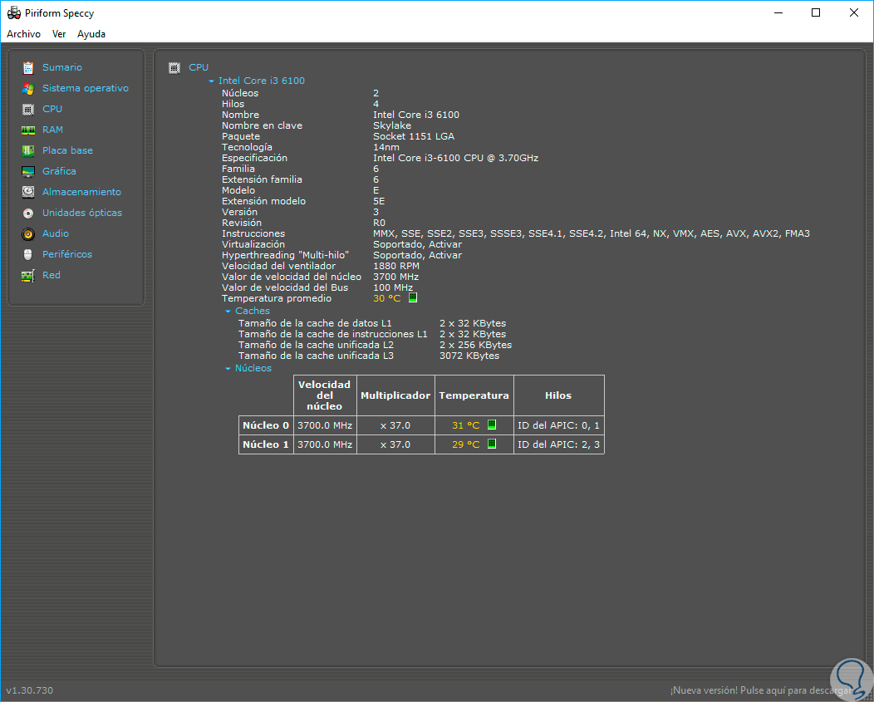Image resolution: width=874 pixels, height=702 pixels.
Task: Open the Ver menu
Action: coord(59,34)
